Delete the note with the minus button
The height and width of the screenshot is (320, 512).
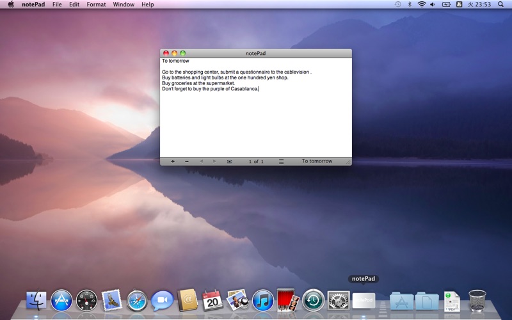coord(187,161)
